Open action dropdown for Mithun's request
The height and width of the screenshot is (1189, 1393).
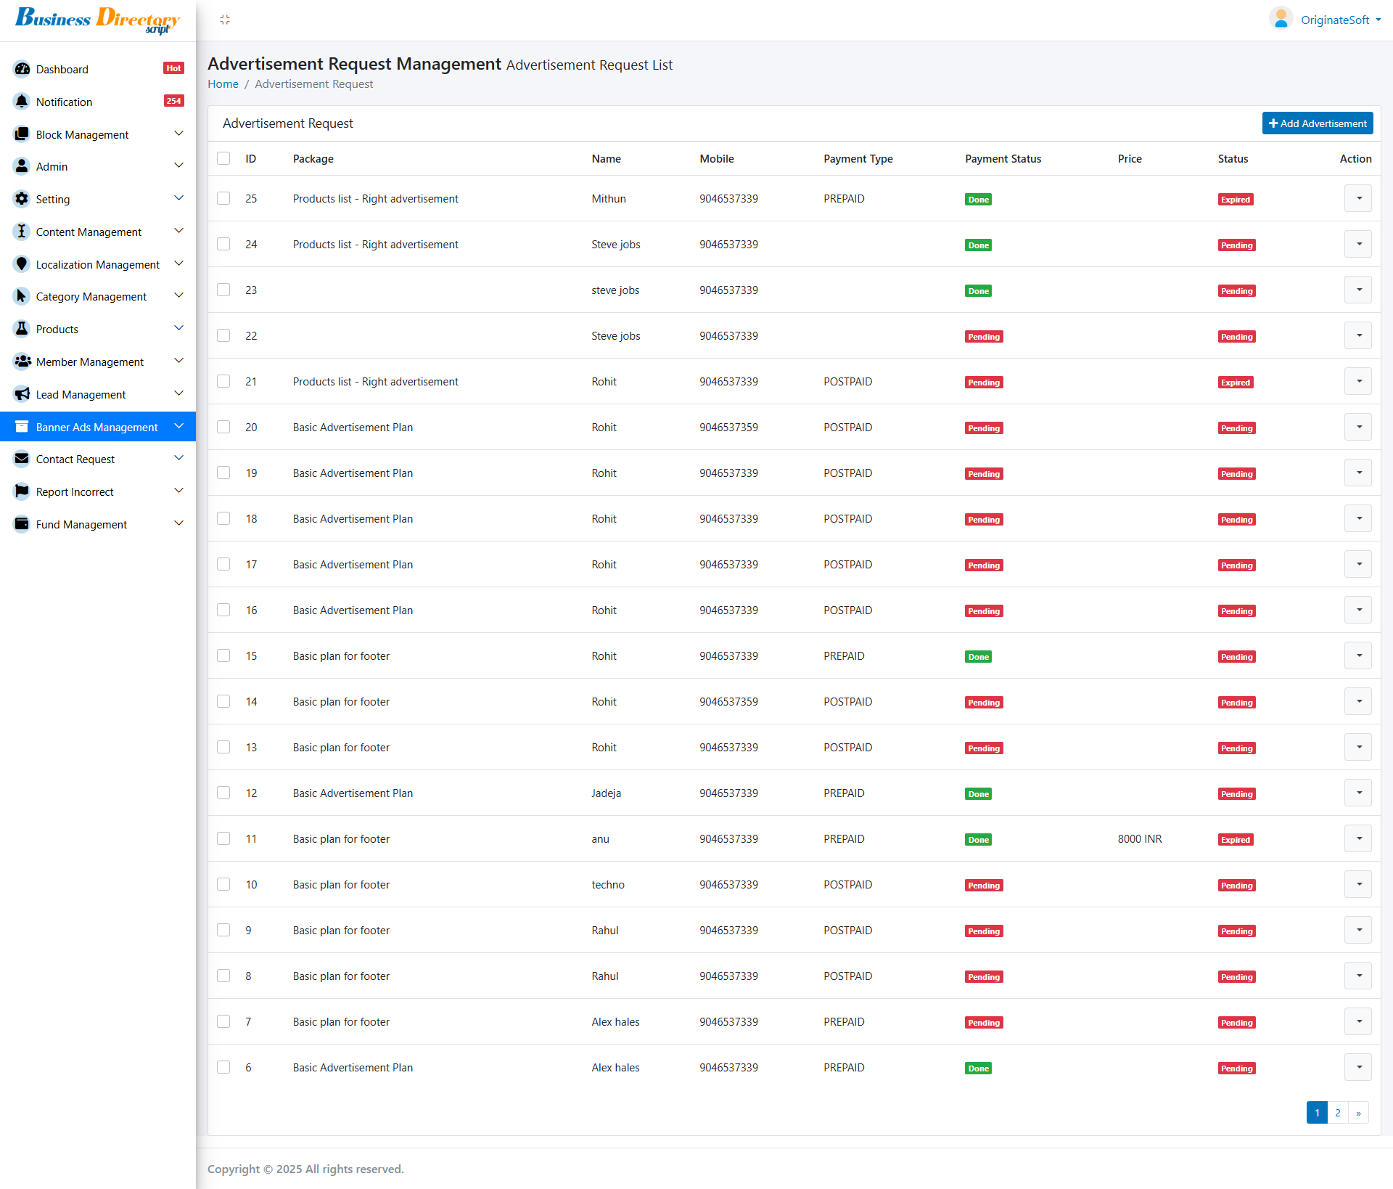click(x=1357, y=198)
